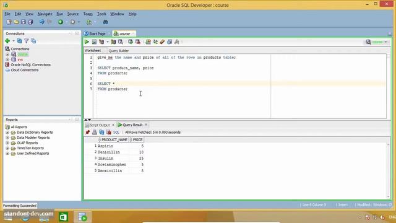Image resolution: width=396 pixels, height=223 pixels.
Task: Click the SQL link in Query Result toolbar
Action: (x=116, y=132)
